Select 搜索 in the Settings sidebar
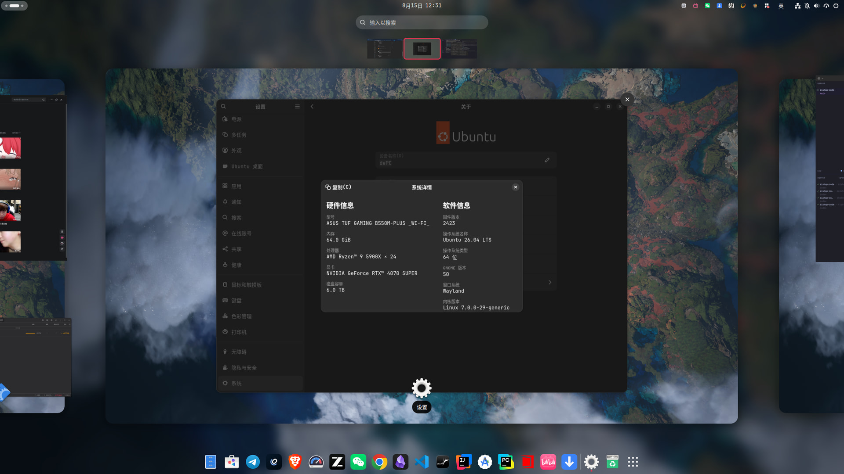 [x=260, y=218]
